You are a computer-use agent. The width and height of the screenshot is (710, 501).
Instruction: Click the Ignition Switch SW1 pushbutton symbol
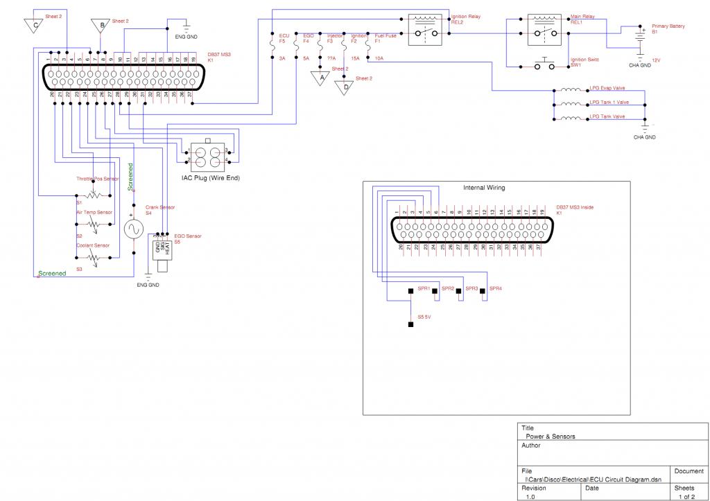pos(544,66)
